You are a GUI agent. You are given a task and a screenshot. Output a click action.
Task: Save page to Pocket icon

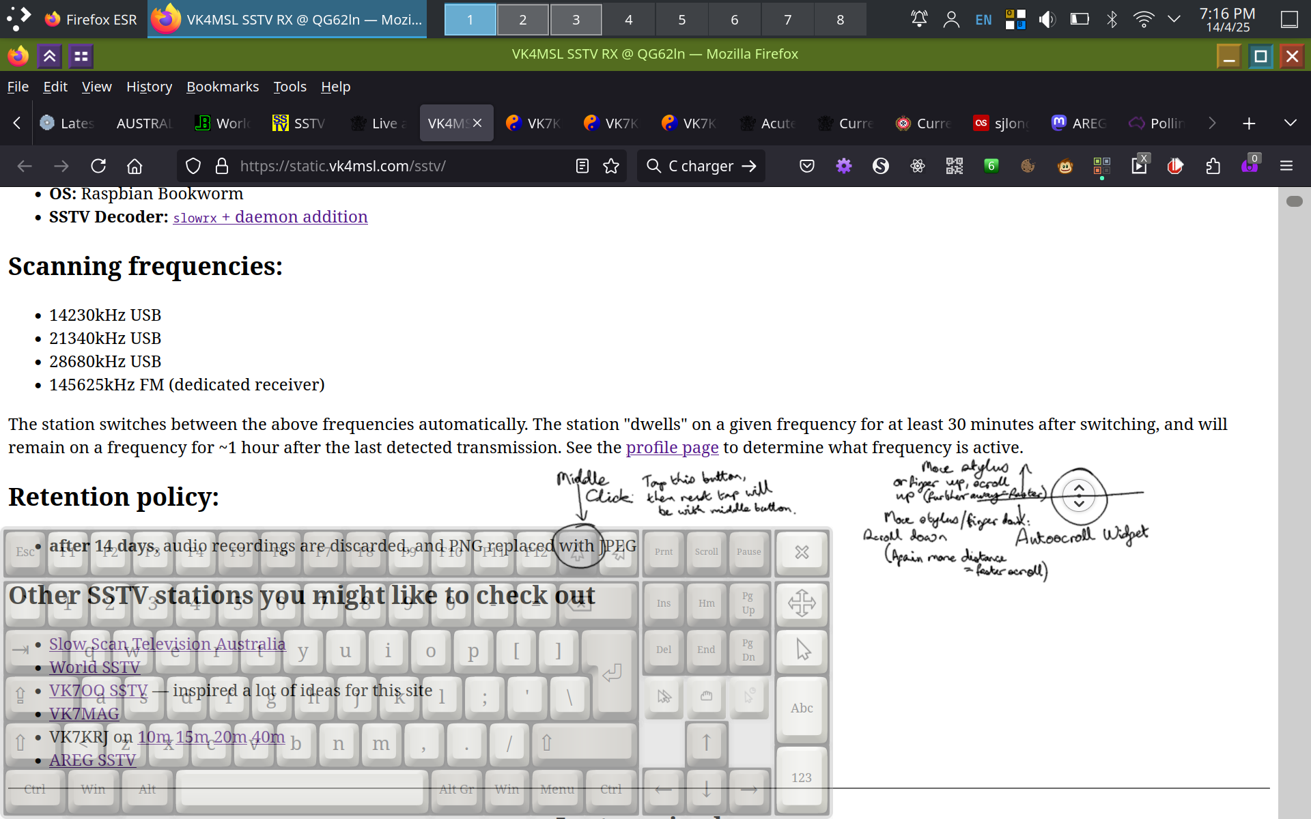(x=807, y=166)
